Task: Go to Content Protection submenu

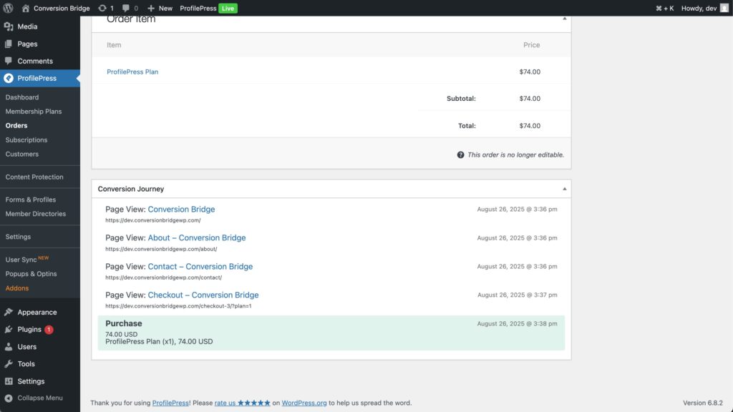Action: [34, 177]
